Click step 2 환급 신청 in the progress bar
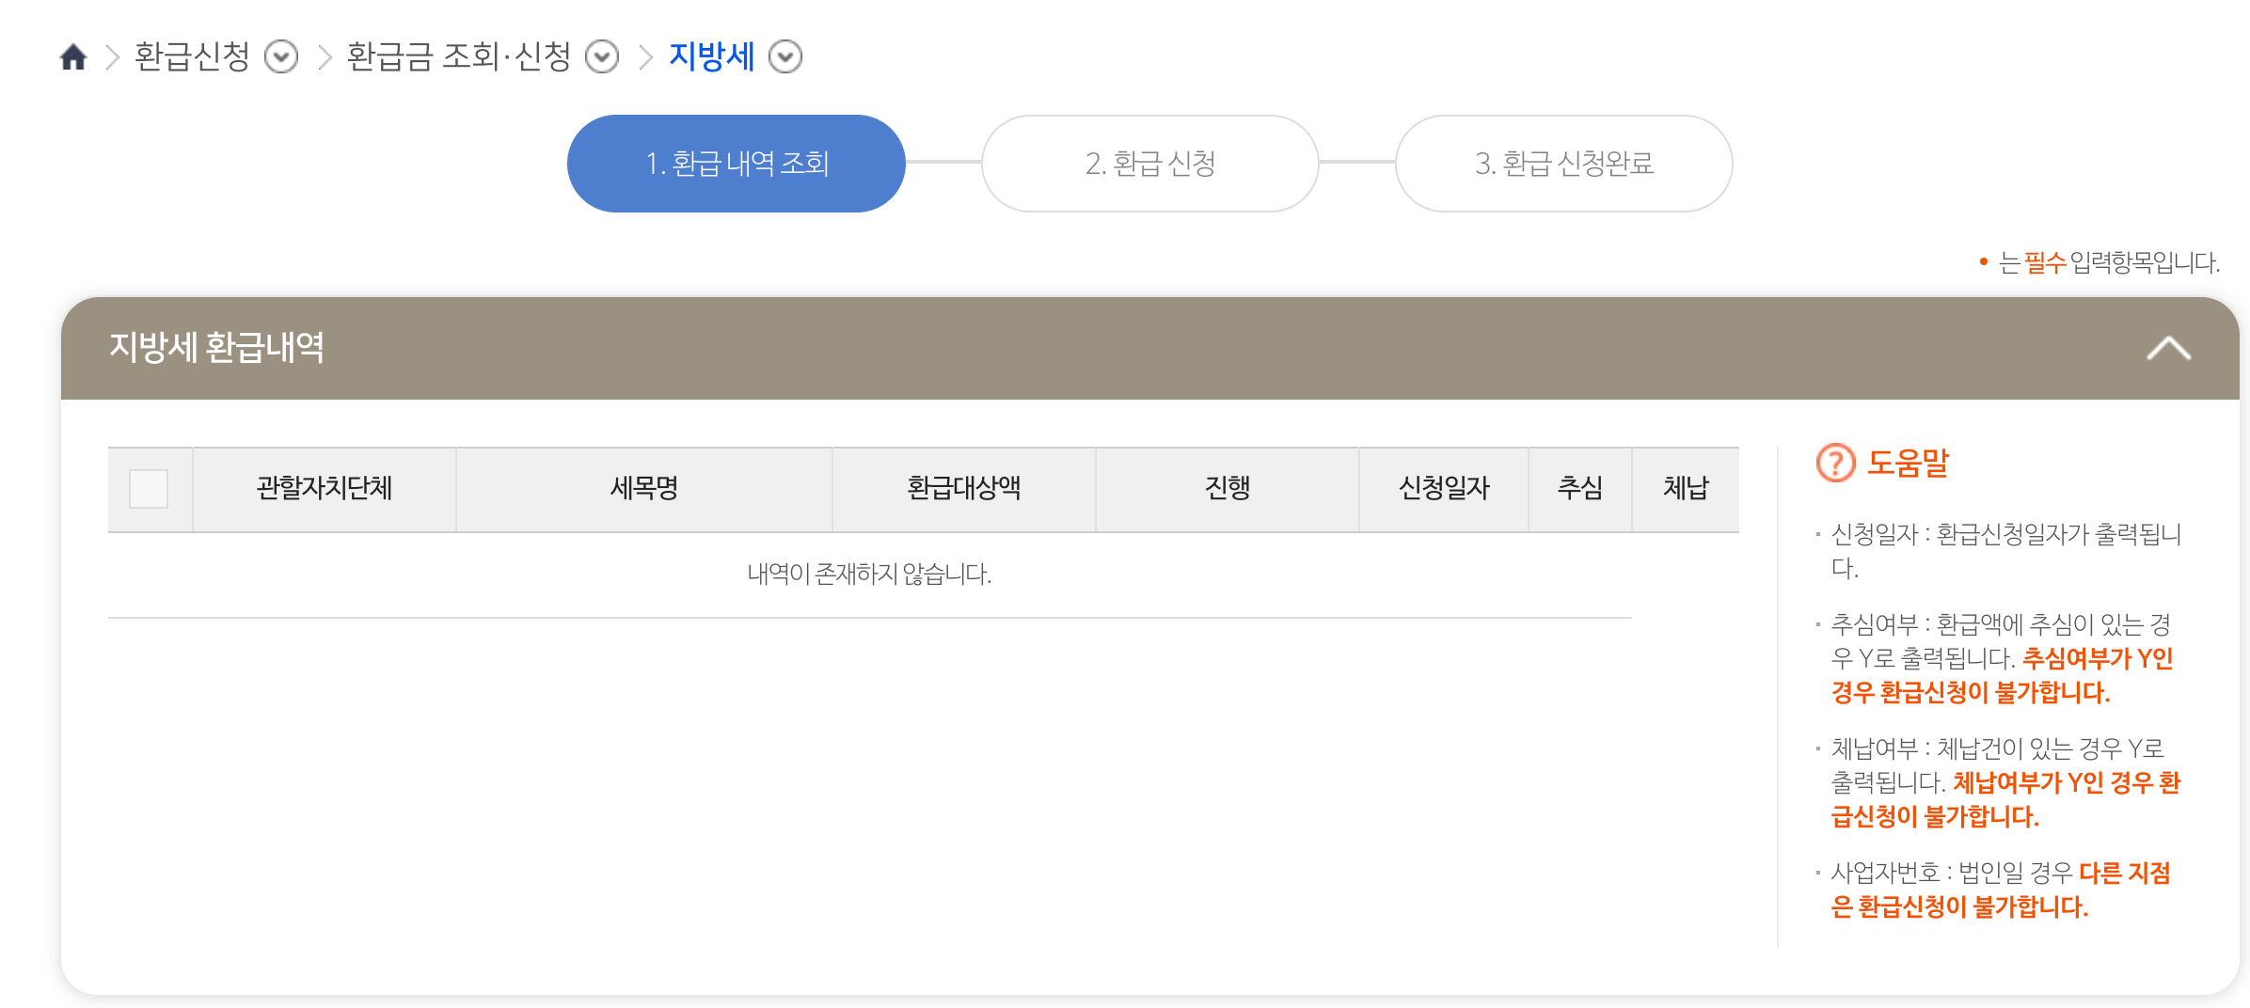This screenshot has height=1008, width=2250. [1149, 163]
